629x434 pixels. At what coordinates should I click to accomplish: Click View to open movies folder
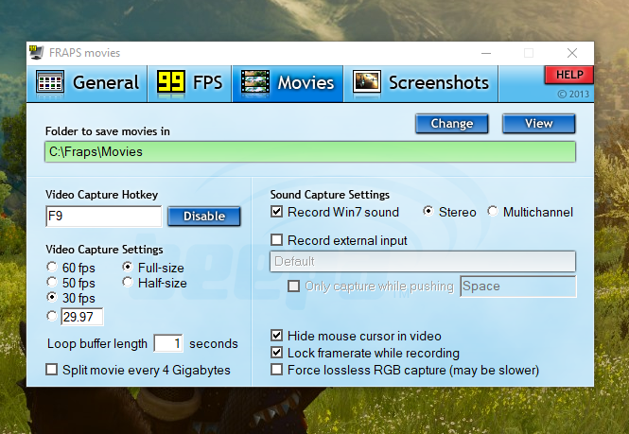click(539, 124)
